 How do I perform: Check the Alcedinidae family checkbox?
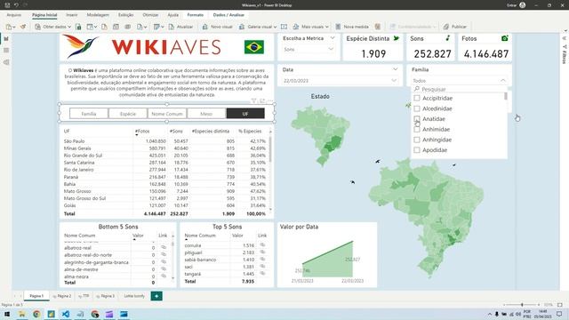[x=417, y=108]
